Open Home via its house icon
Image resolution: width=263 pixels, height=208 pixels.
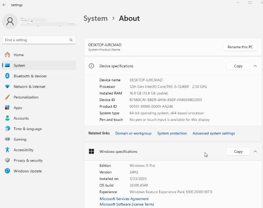click(x=7, y=55)
